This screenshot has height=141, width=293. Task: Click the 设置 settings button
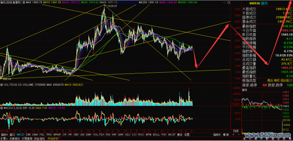(187, 135)
